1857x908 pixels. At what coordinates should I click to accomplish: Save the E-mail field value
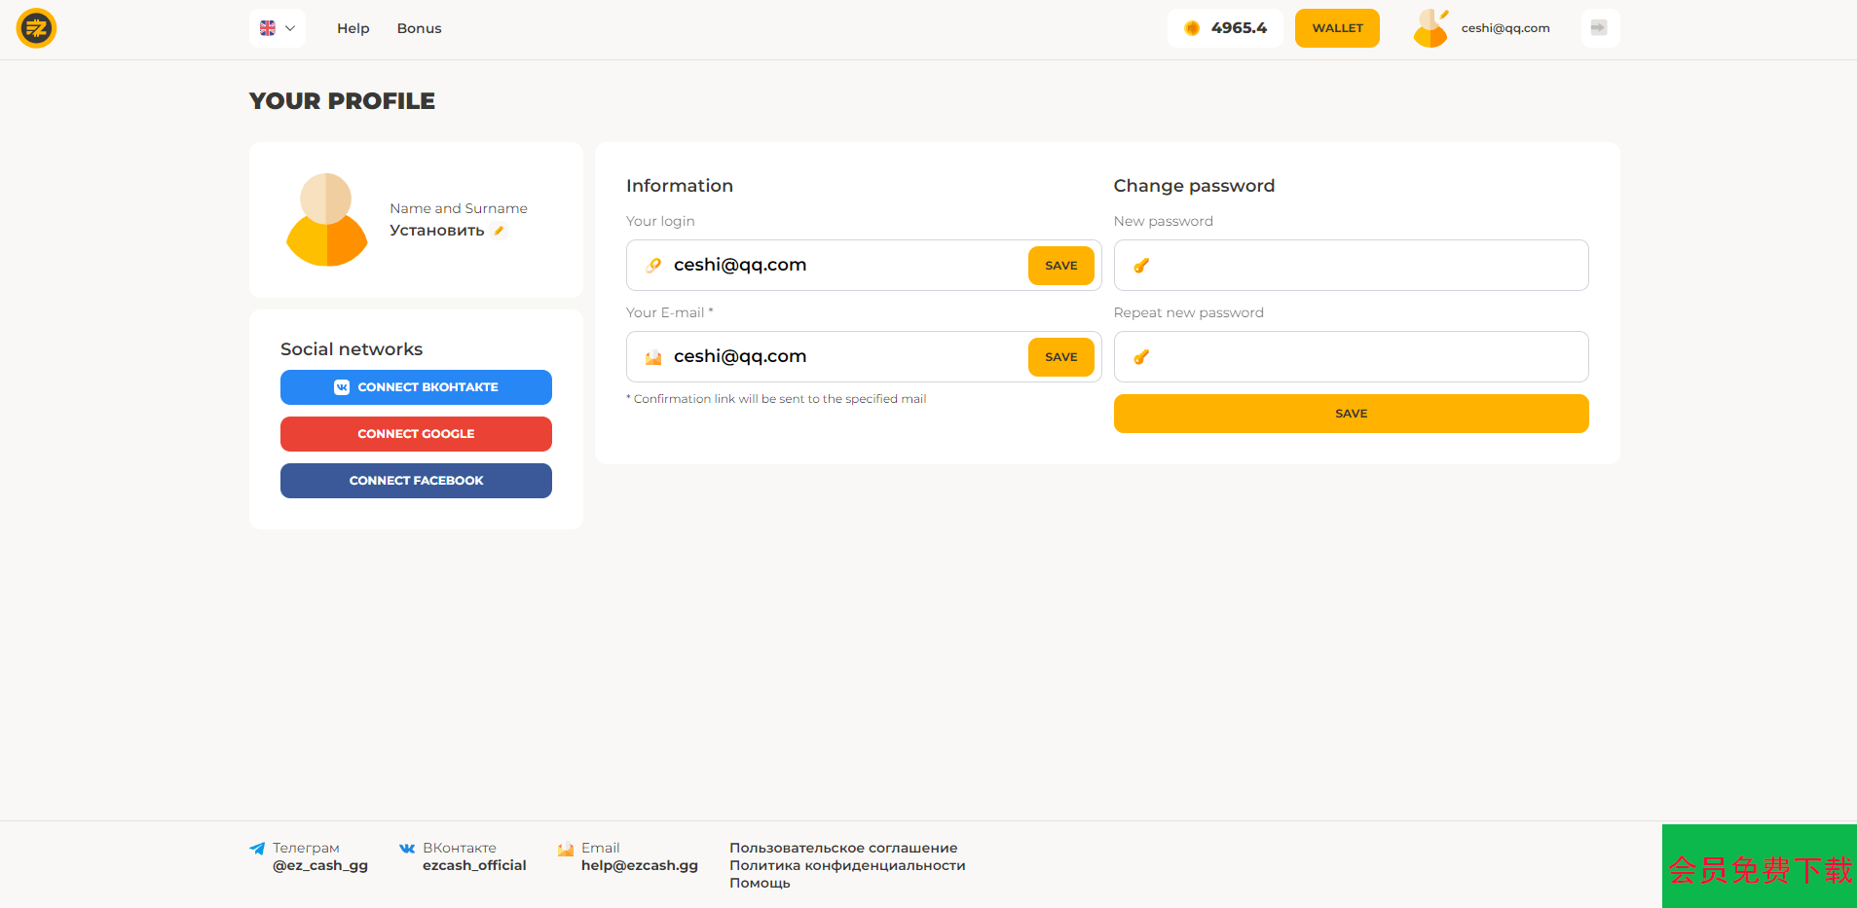1060,357
